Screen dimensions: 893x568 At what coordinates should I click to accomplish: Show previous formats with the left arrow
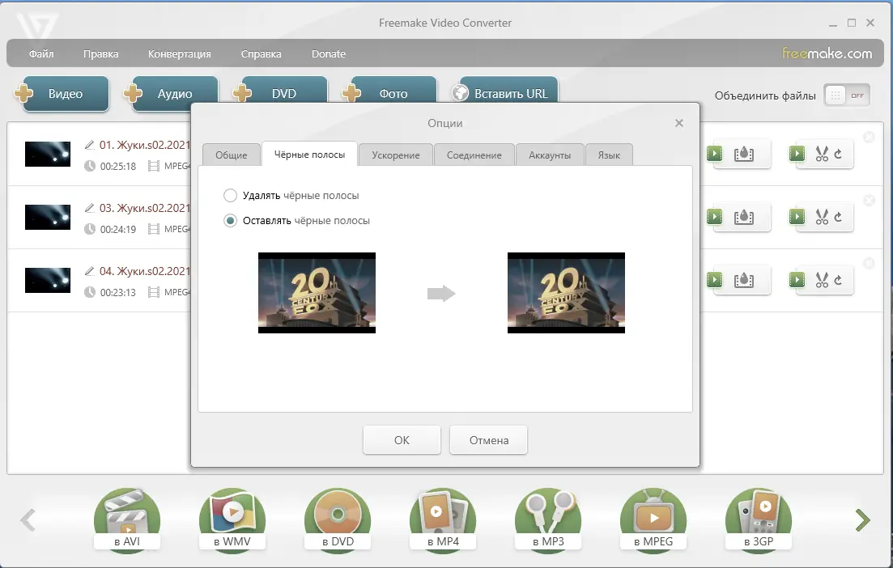point(28,519)
